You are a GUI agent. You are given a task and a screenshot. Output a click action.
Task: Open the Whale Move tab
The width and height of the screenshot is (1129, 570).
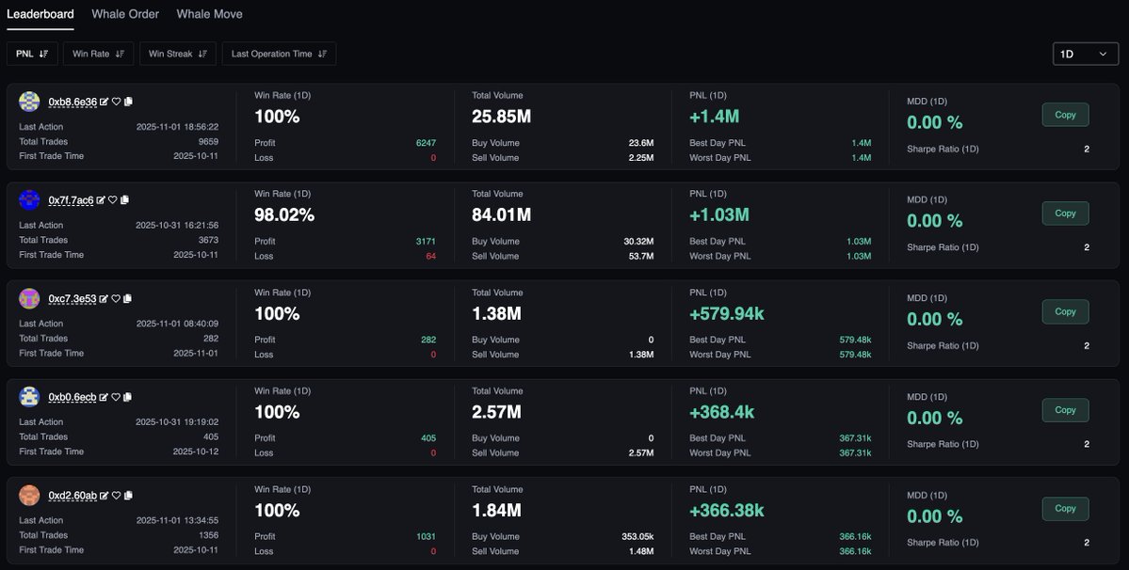tap(209, 13)
